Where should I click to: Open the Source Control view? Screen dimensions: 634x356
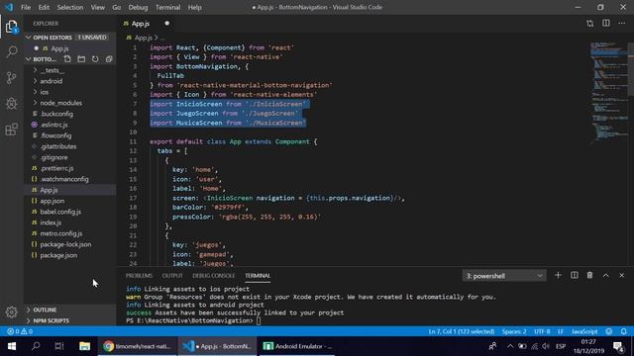pos(11,77)
